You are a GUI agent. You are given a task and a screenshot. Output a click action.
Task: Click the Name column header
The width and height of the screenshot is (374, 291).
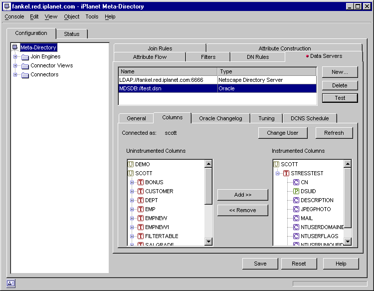(168, 71)
